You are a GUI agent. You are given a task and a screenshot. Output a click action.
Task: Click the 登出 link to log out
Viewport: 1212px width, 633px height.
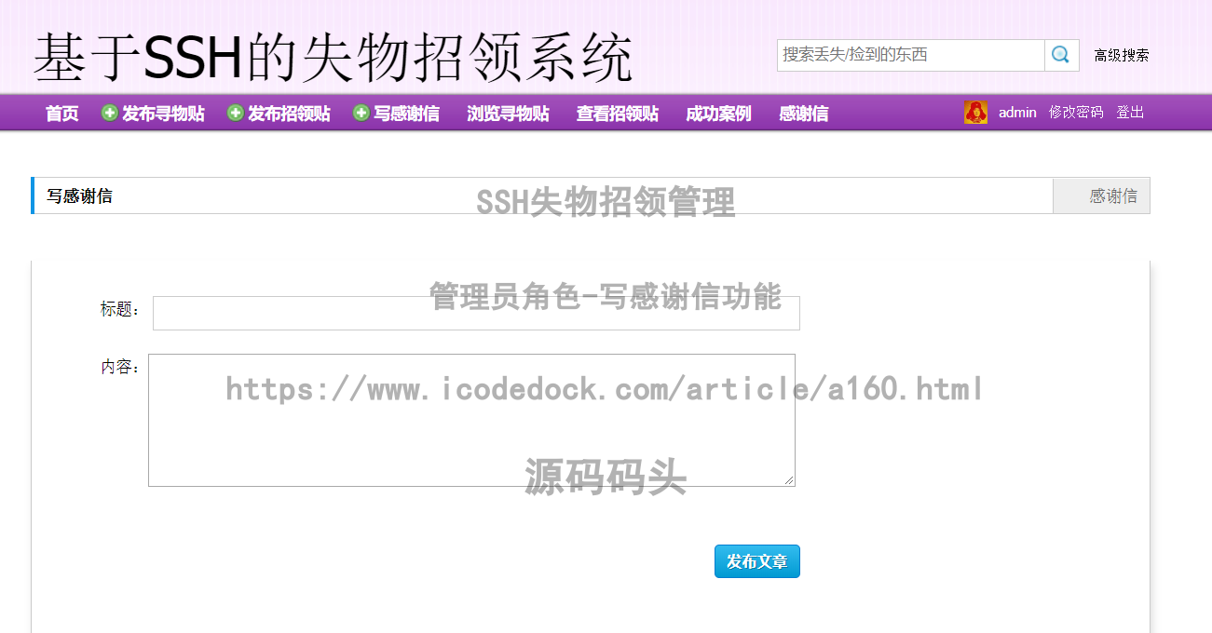tap(1130, 112)
